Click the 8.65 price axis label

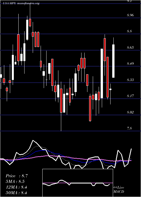click(130, 48)
